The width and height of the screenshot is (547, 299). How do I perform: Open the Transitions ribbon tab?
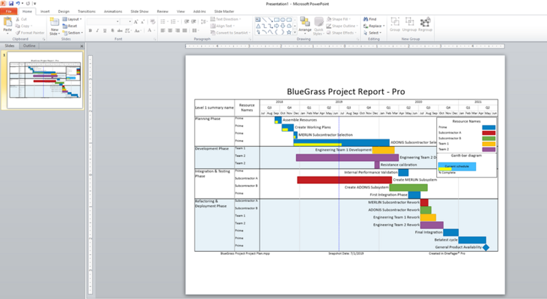[x=87, y=12]
